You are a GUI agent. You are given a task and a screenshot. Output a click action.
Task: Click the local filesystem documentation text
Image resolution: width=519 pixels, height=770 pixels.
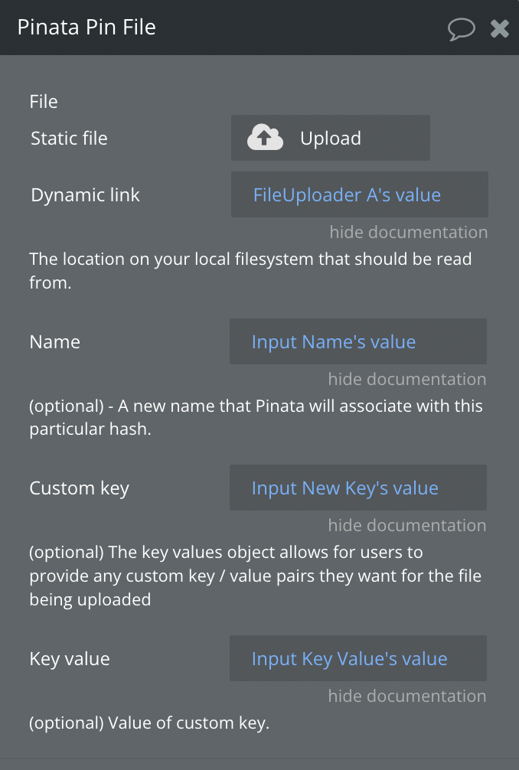[x=250, y=271]
